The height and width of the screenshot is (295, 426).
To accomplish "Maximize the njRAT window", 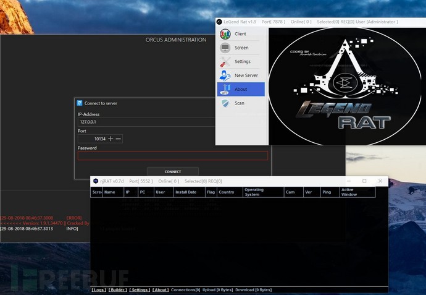I will pyautogui.click(x=365, y=181).
